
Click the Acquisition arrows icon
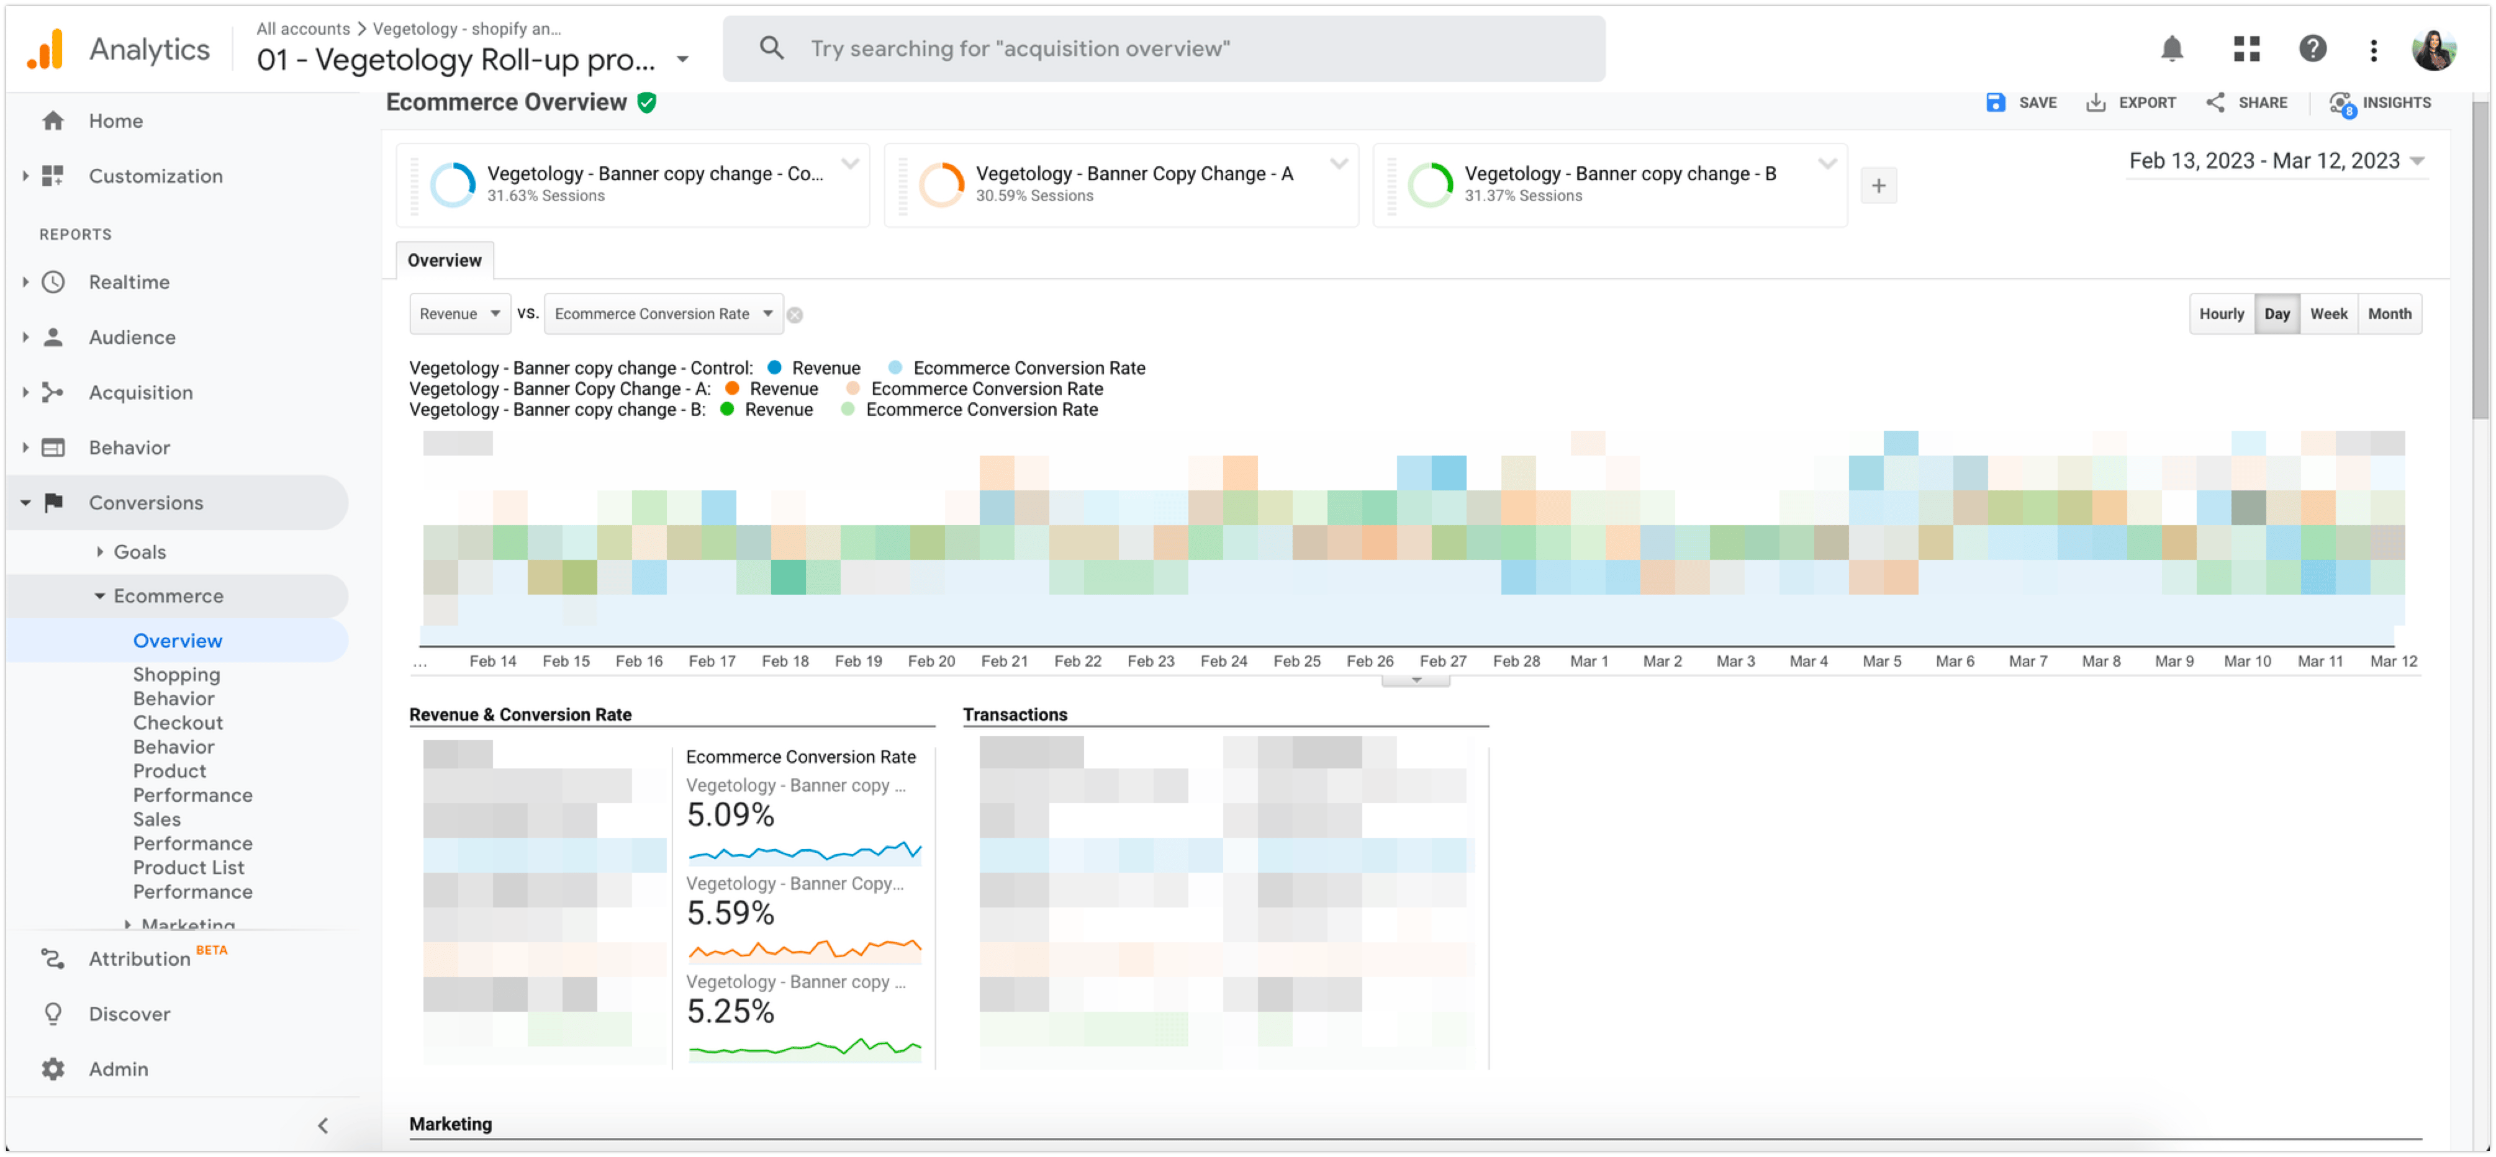pyautogui.click(x=53, y=392)
